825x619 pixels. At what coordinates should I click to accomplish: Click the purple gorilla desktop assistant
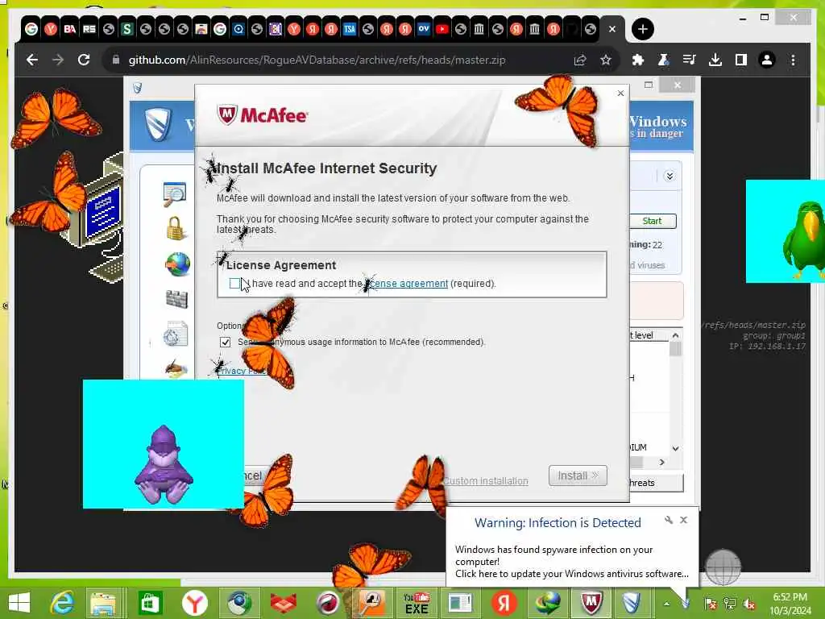point(163,465)
